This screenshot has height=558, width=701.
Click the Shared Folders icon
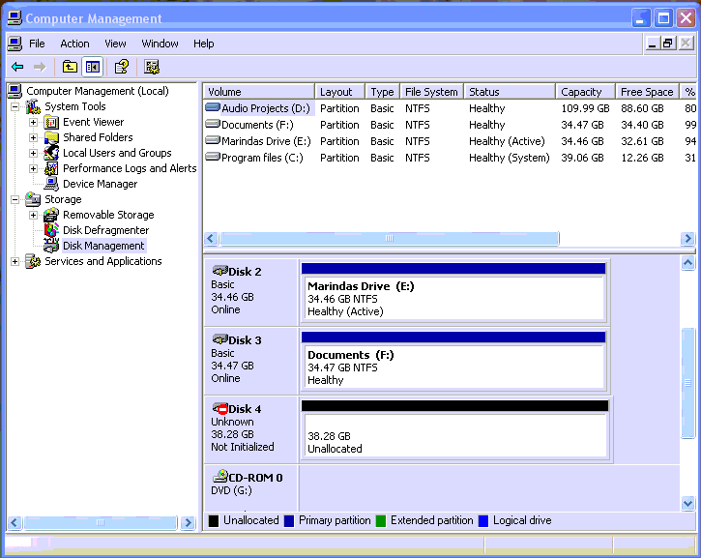pos(51,137)
